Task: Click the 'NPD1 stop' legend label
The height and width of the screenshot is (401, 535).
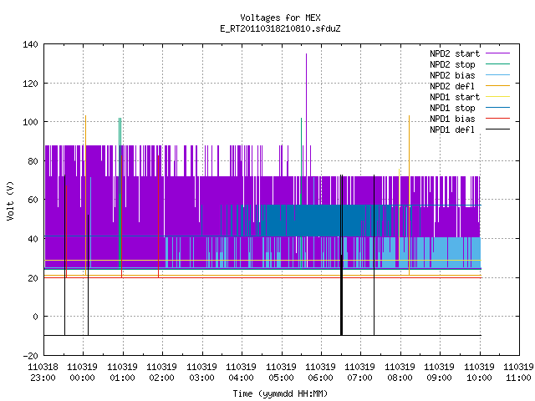Action: coord(452,108)
